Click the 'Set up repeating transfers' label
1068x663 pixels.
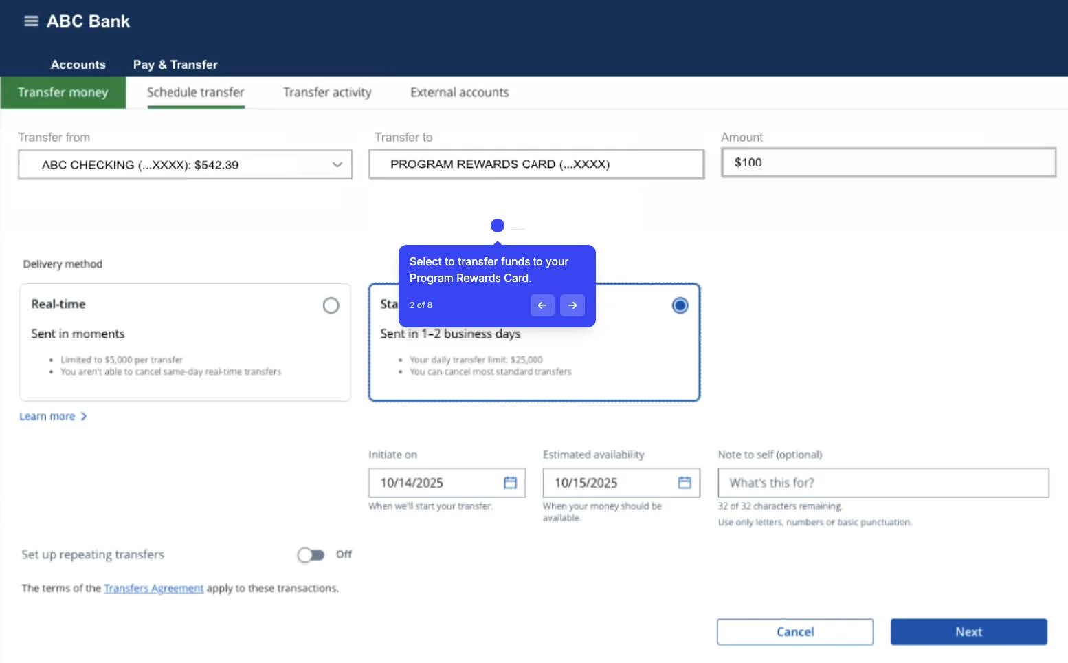click(93, 555)
